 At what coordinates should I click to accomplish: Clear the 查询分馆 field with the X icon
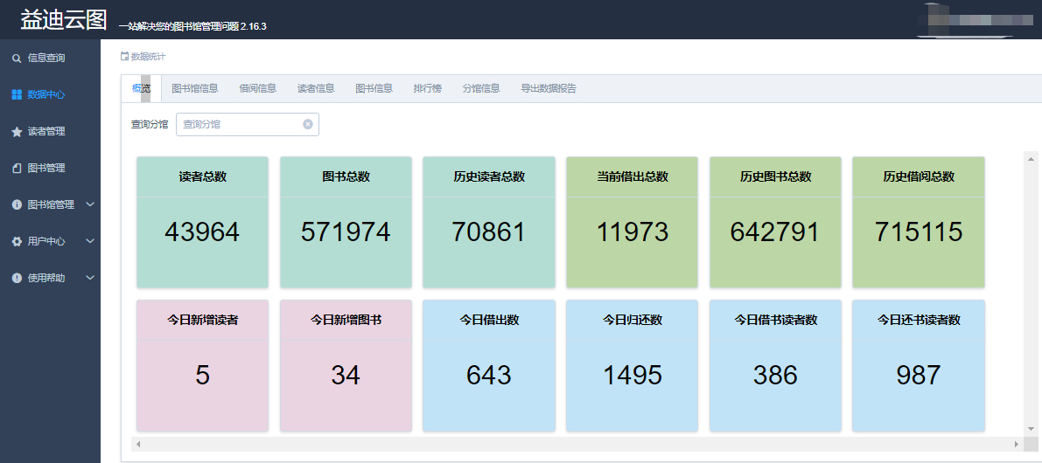click(308, 124)
